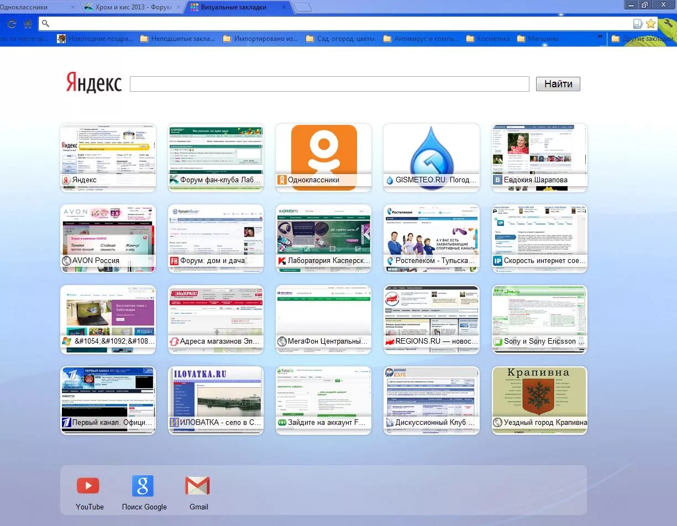The height and width of the screenshot is (526, 677).
Task: Open the Форум фан-клуба Лаб... tile
Action: tap(216, 157)
